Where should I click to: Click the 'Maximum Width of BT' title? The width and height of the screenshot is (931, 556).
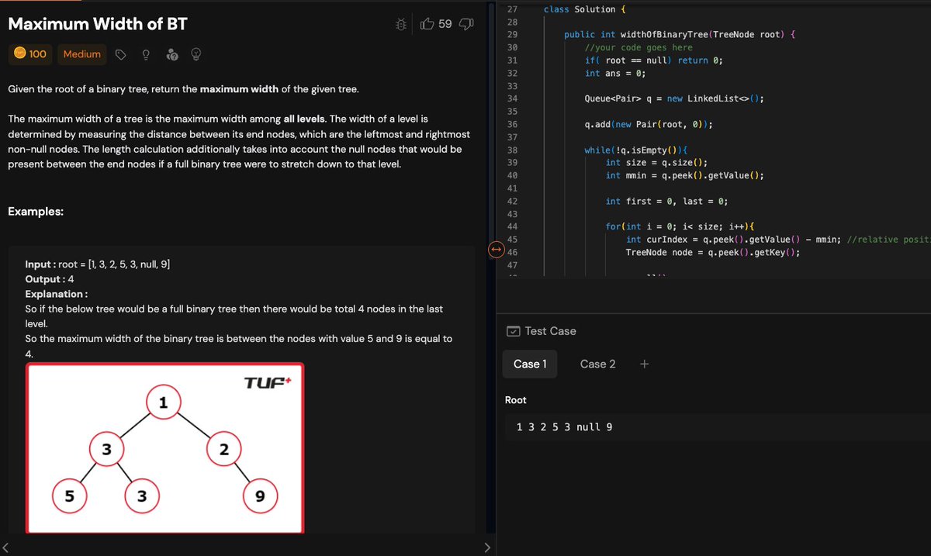pyautogui.click(x=97, y=24)
